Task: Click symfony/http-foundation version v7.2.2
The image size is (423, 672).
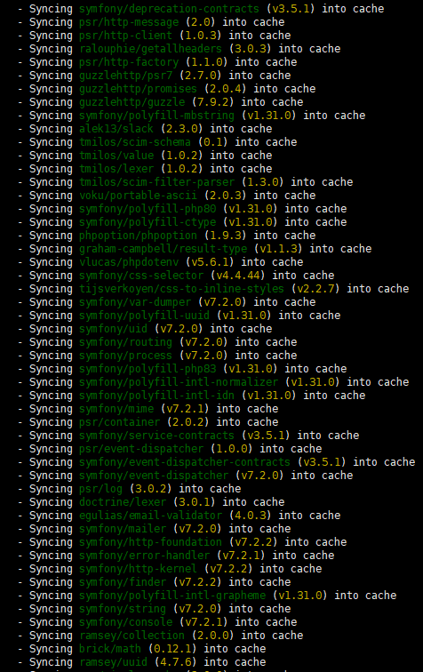Action: (x=253, y=542)
